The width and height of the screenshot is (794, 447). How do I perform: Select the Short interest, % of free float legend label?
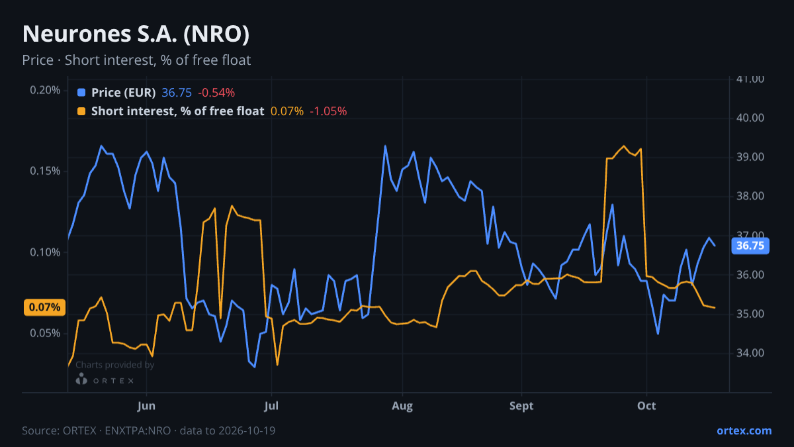tap(177, 111)
